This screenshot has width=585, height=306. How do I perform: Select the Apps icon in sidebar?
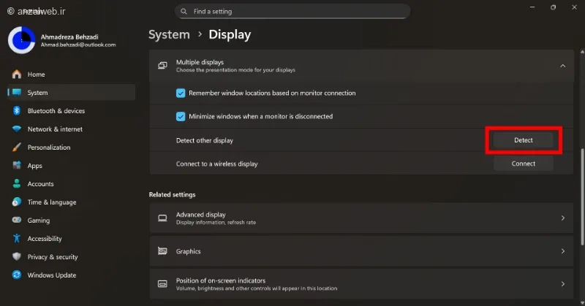click(16, 166)
